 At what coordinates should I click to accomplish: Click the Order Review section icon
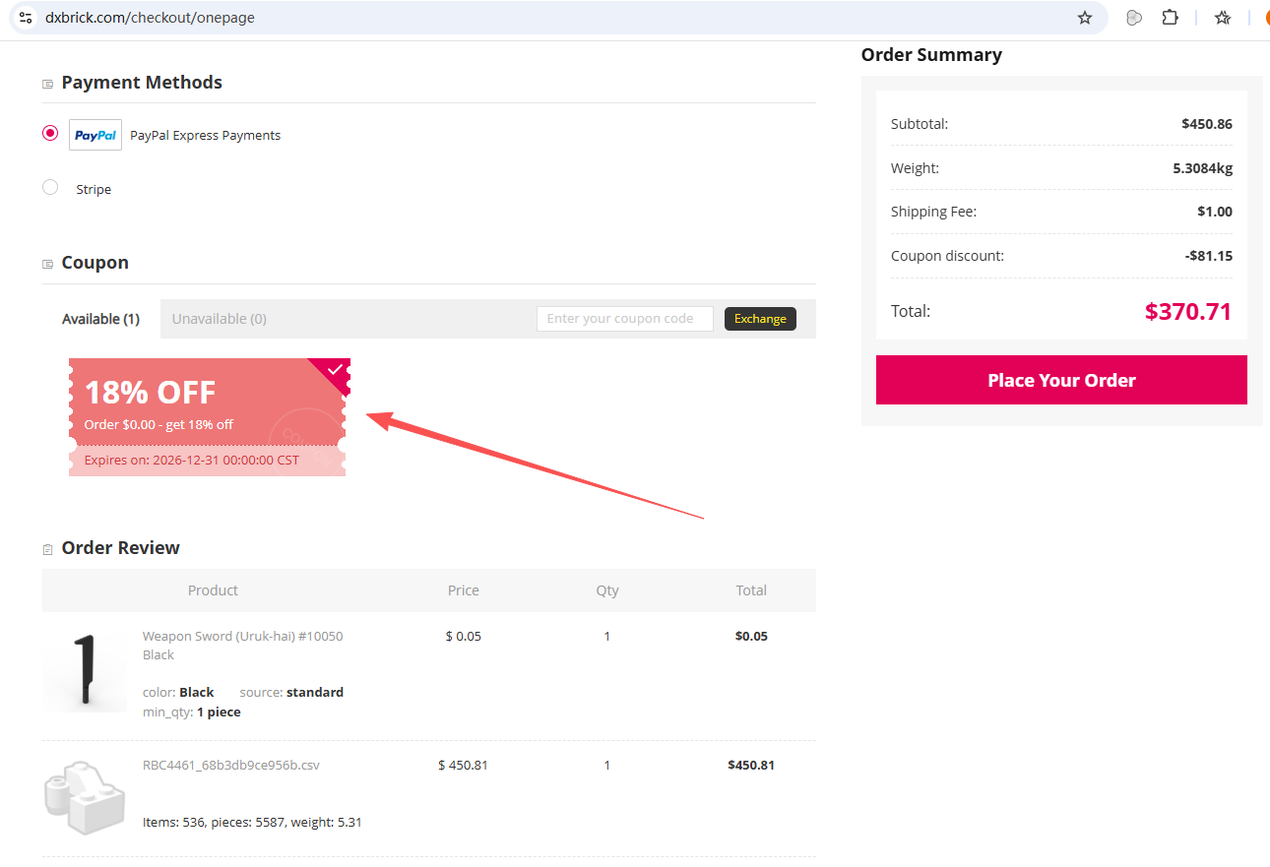pyautogui.click(x=47, y=549)
